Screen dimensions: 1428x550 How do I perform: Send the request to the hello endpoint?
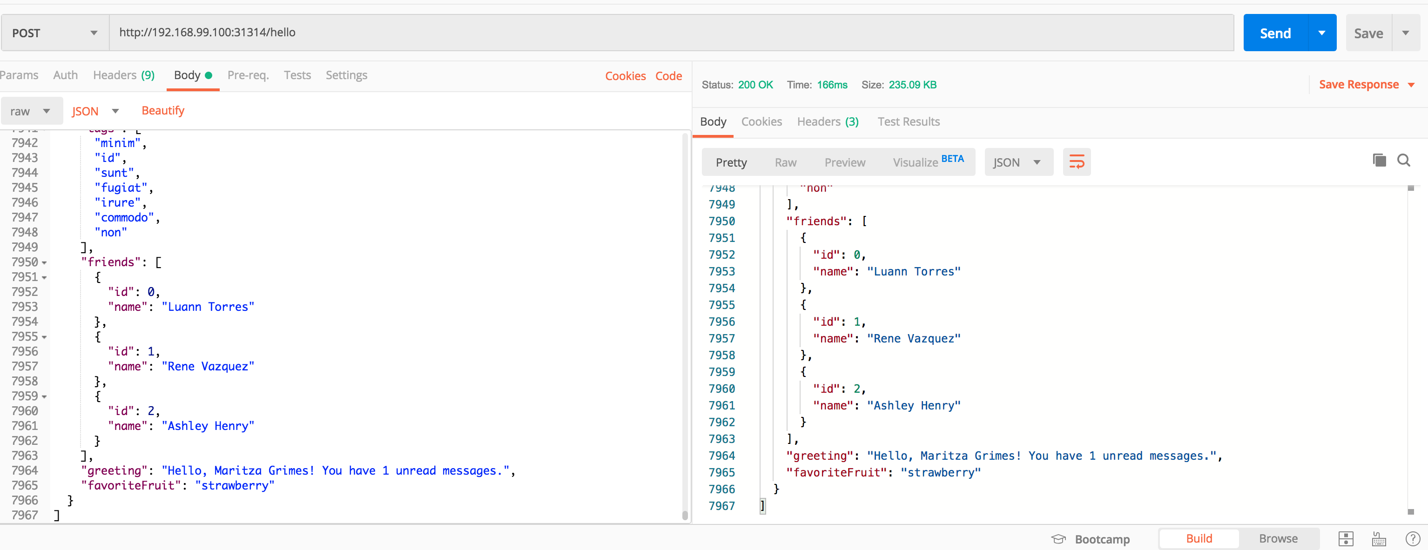[1274, 32]
